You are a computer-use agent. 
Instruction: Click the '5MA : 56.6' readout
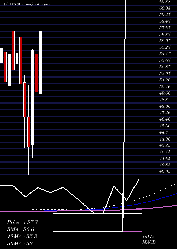(x=21, y=229)
